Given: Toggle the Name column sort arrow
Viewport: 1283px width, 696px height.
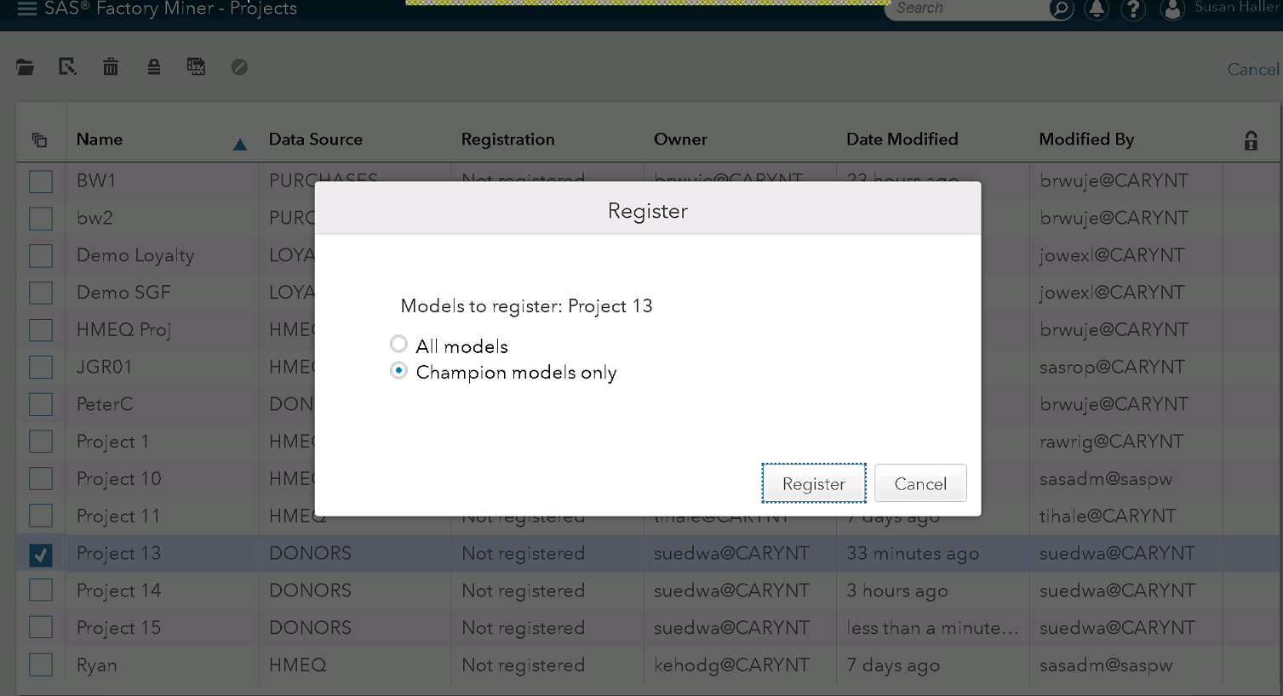Looking at the screenshot, I should (x=240, y=145).
